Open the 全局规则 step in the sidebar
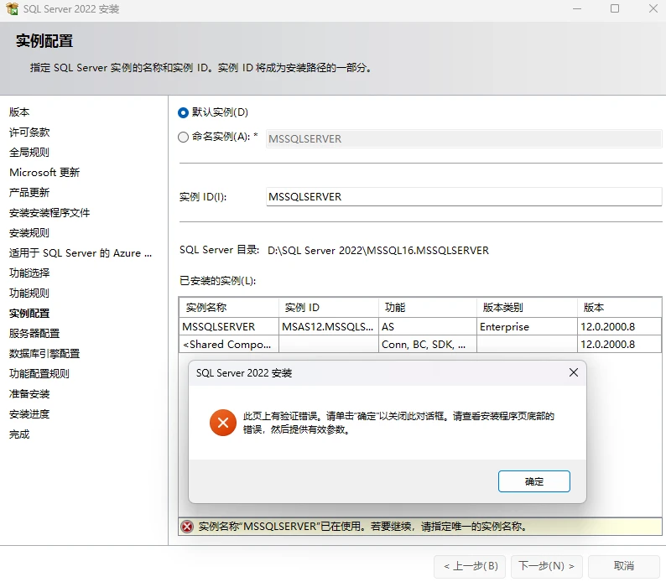Viewport: 666px width, 582px height. click(29, 153)
